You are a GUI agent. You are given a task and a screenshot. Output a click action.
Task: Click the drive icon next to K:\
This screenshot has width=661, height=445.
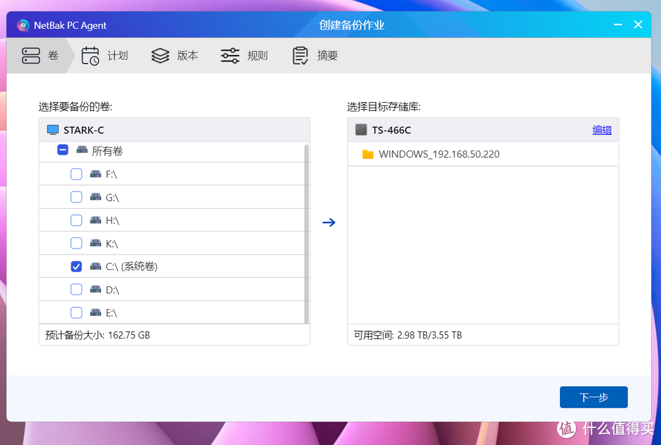(x=95, y=243)
